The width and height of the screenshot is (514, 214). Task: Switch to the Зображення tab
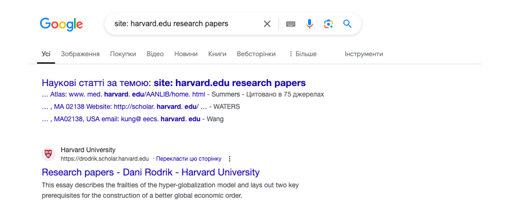coord(81,54)
